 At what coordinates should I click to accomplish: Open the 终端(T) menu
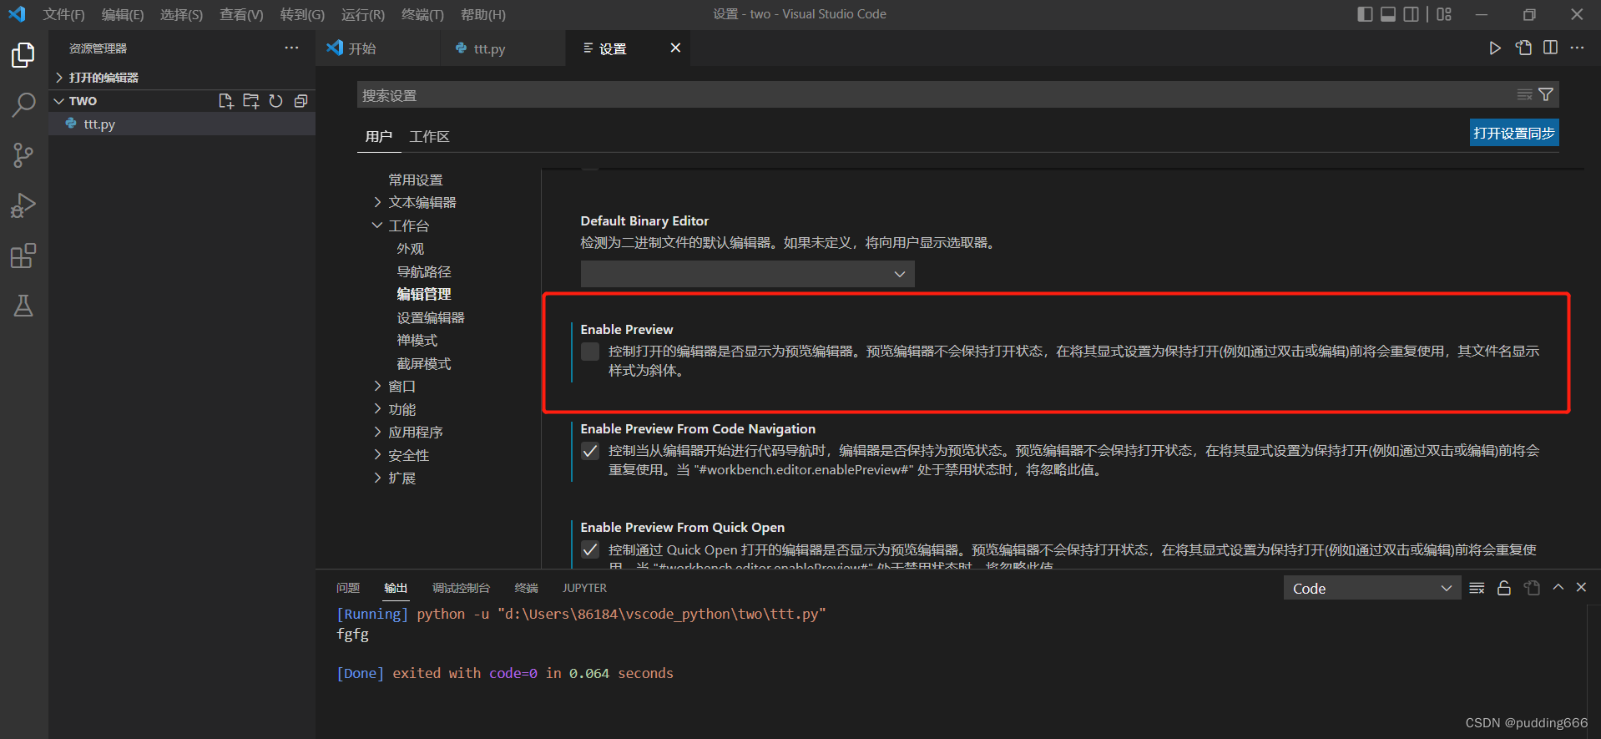(x=422, y=14)
